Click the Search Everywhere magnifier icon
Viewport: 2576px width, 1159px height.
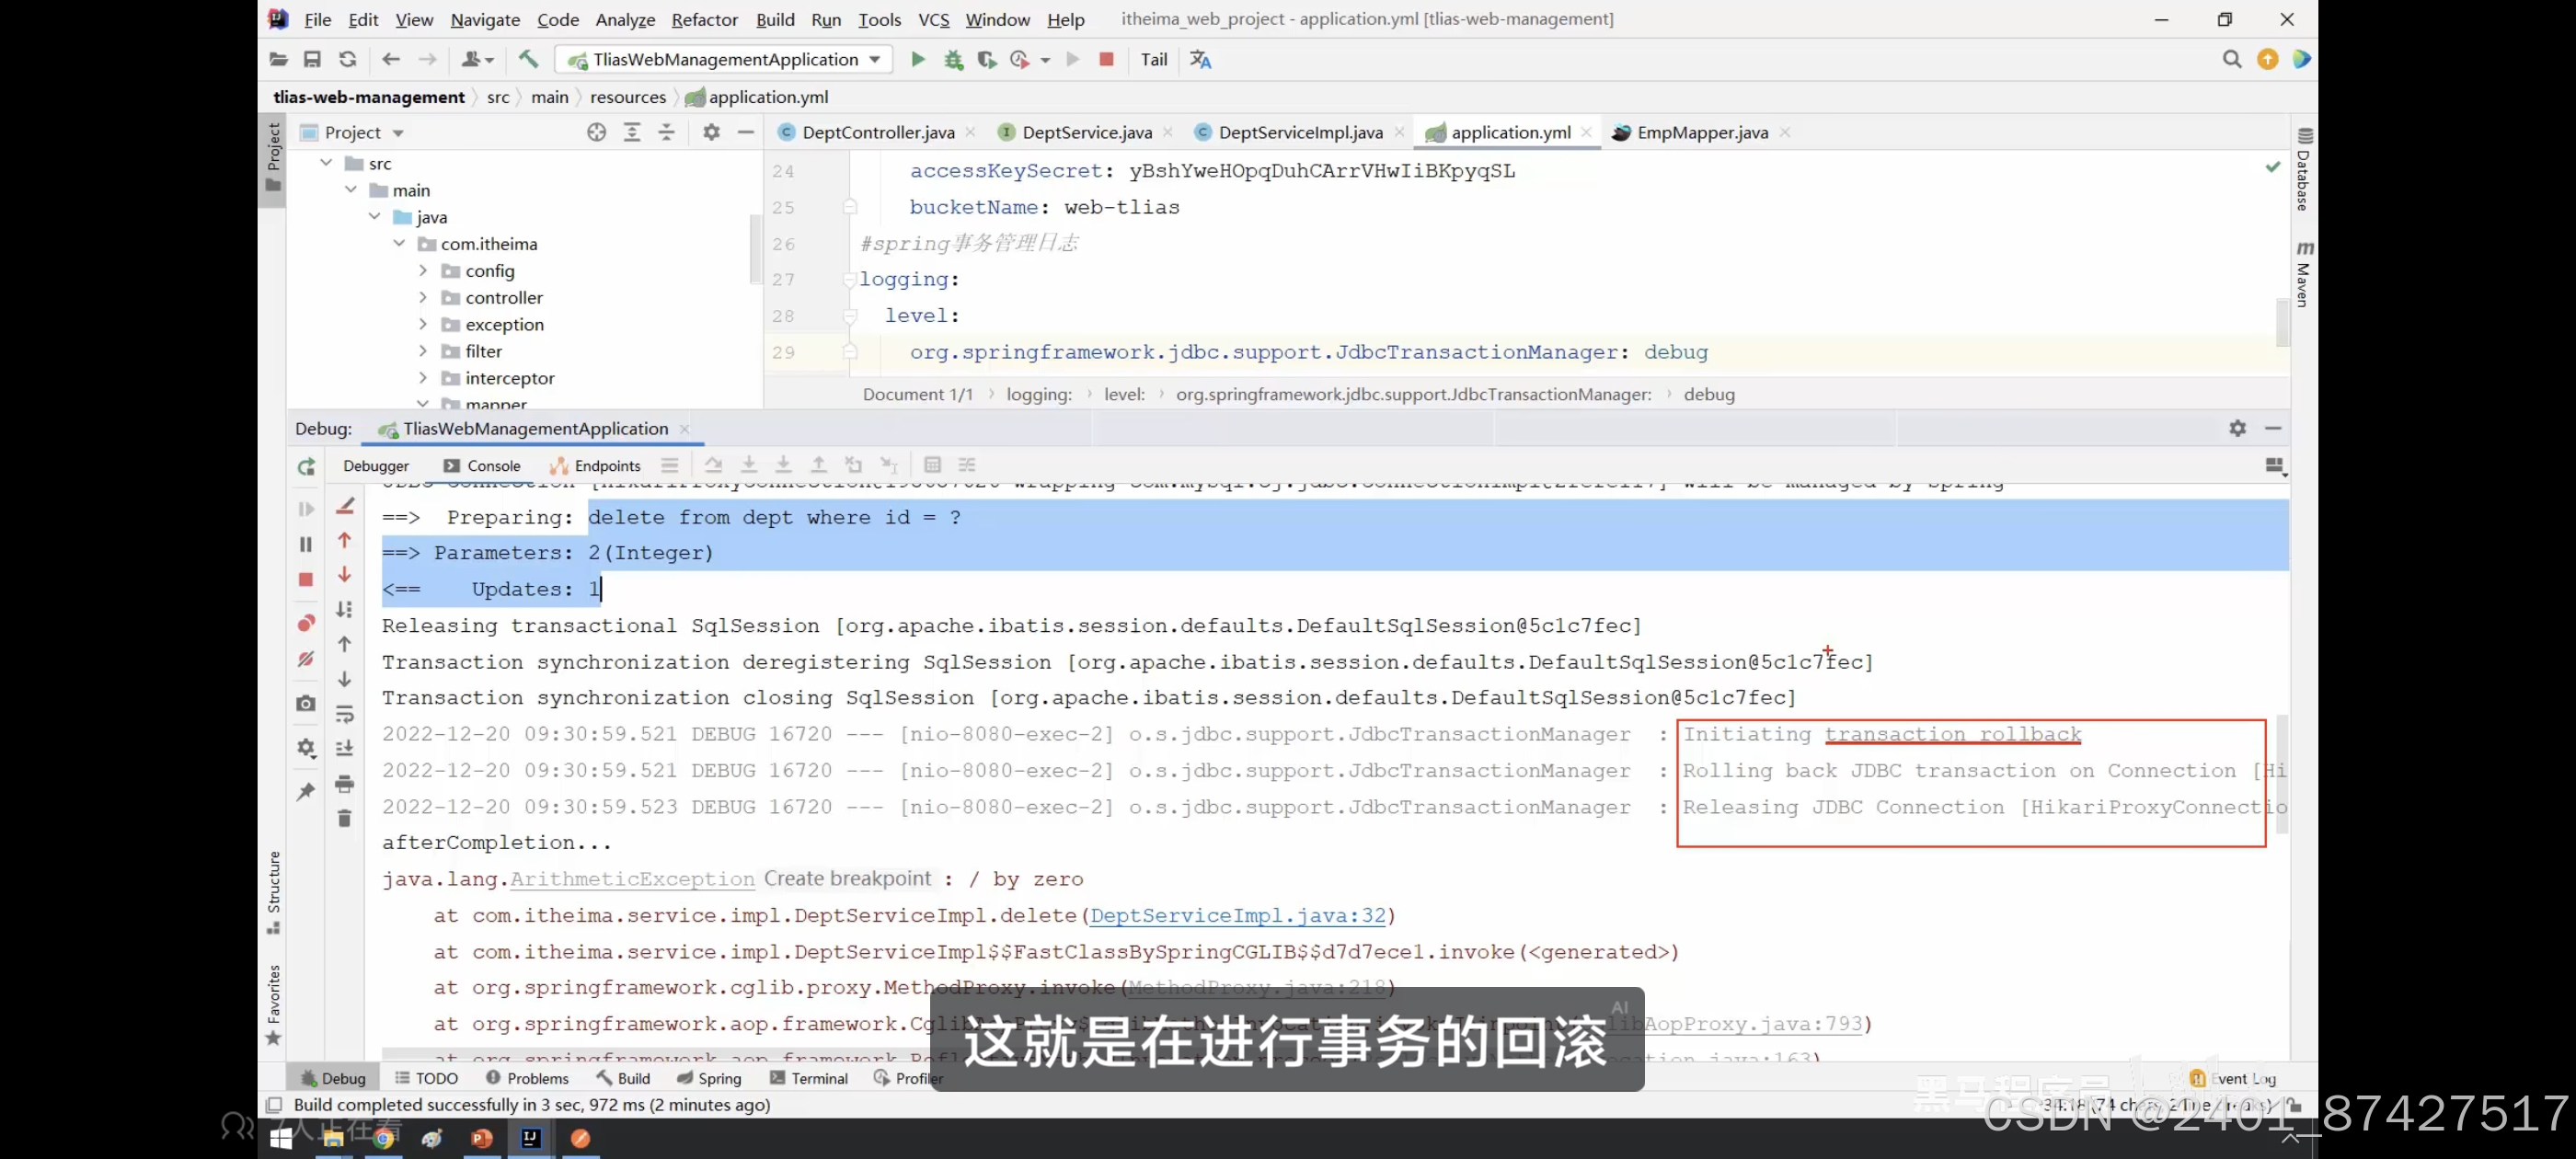click(x=2231, y=59)
